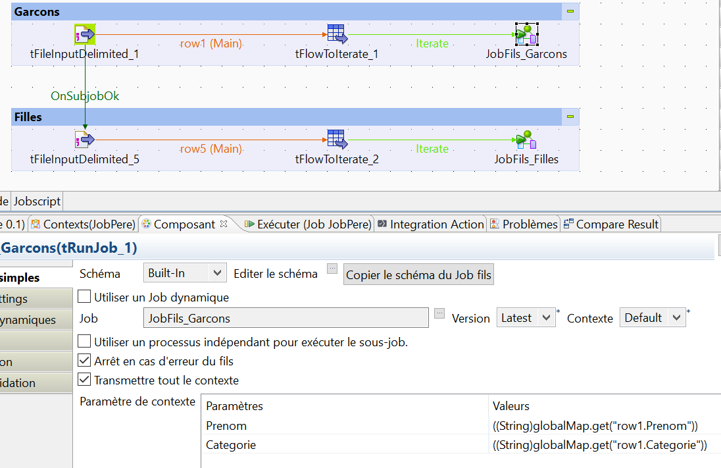721x468 pixels.
Task: Select the tFlowToIterate_1 component
Action: pos(337,34)
